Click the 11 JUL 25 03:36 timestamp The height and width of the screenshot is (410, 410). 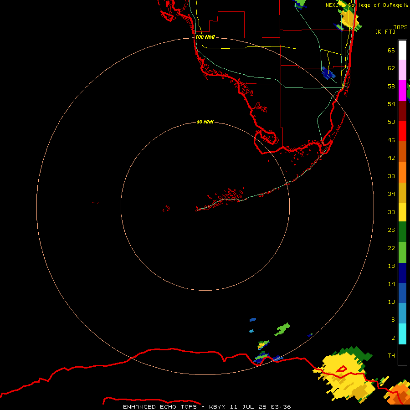(x=261, y=407)
